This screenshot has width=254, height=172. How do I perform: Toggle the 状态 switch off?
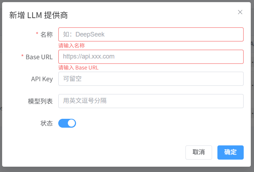point(67,123)
